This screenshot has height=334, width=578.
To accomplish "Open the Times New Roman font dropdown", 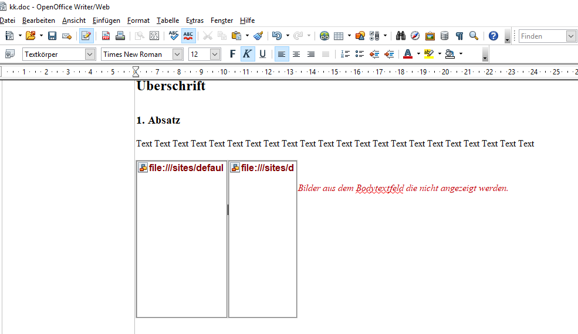I will click(x=178, y=54).
